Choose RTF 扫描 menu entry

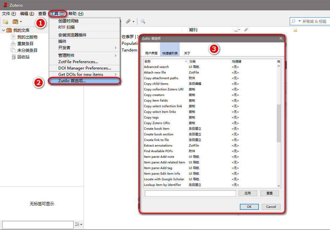[x=84, y=27]
